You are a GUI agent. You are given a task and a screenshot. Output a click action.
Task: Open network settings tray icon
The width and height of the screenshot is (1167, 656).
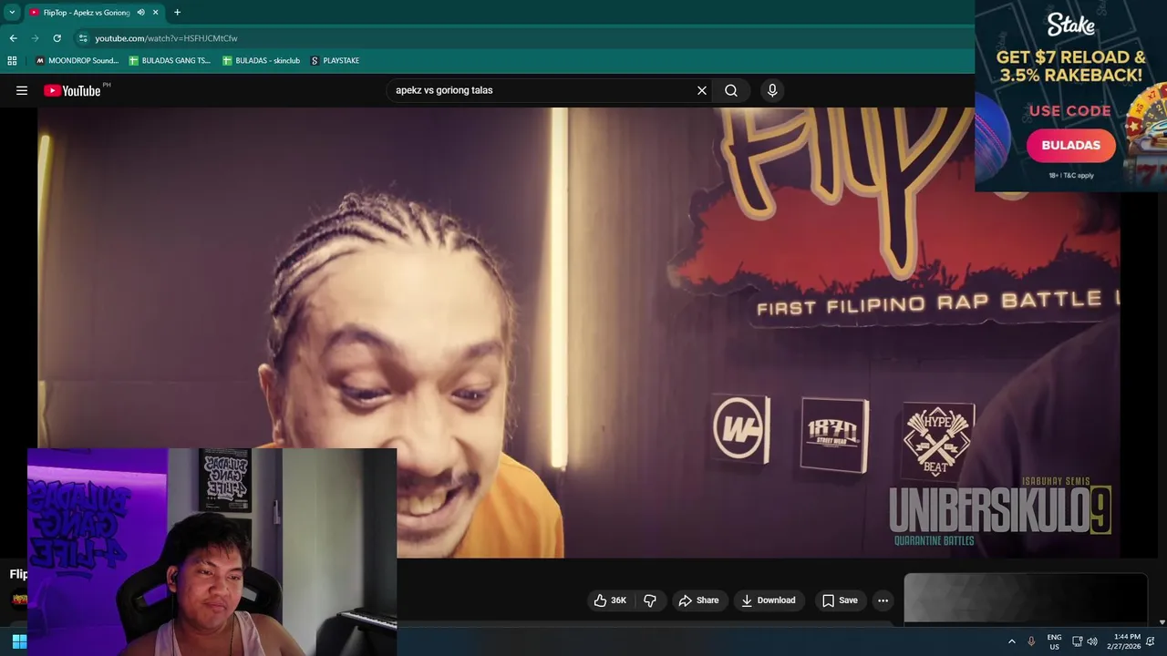[x=1077, y=641]
